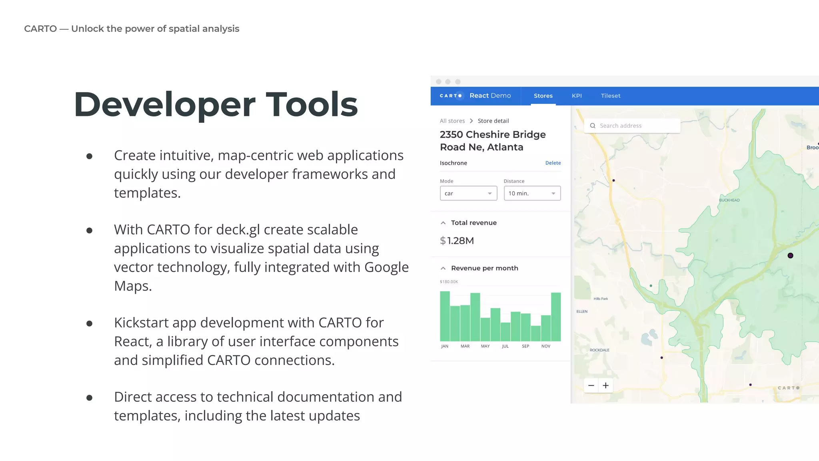Click the Search address field
Viewport: 819px width, 461px height.
[x=632, y=126]
